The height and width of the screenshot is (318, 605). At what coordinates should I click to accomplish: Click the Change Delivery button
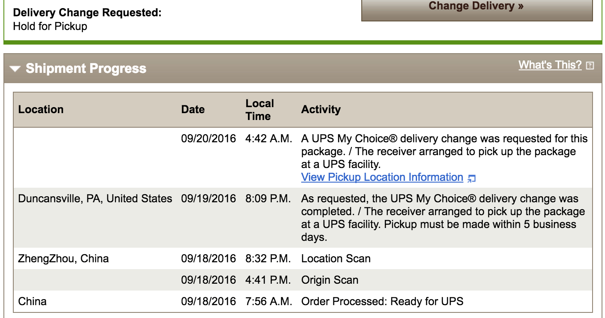pos(477,8)
